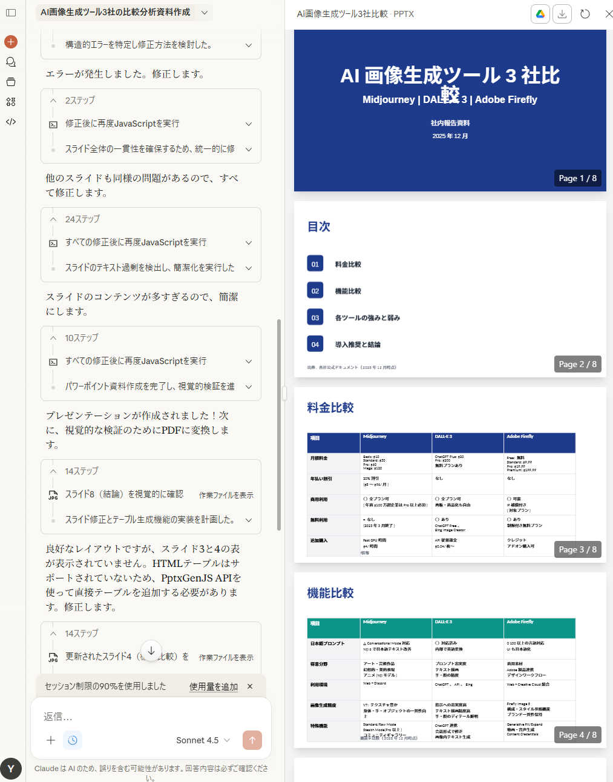Collapse the 10ステップ group

click(x=53, y=338)
